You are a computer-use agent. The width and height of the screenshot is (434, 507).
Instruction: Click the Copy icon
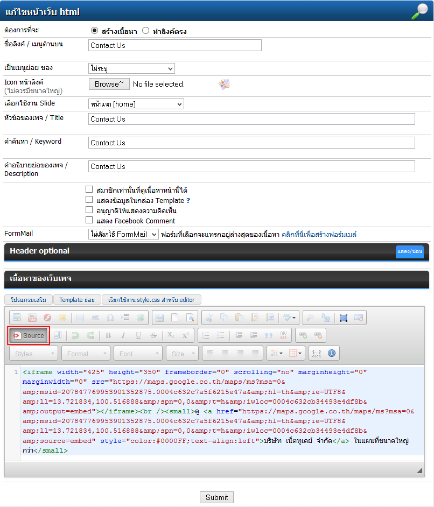tap(224, 318)
